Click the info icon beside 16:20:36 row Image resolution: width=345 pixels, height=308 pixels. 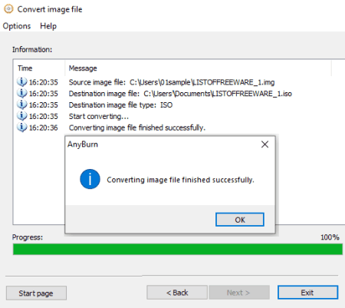[22, 128]
